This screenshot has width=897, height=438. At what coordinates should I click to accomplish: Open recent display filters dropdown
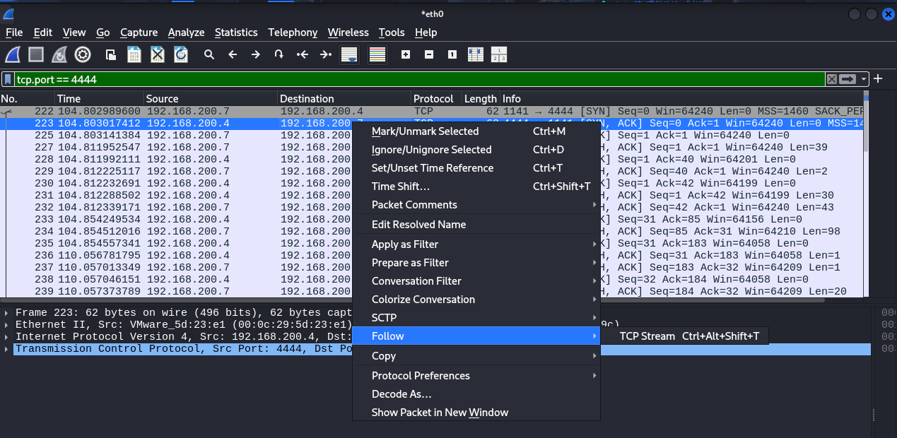(x=864, y=79)
